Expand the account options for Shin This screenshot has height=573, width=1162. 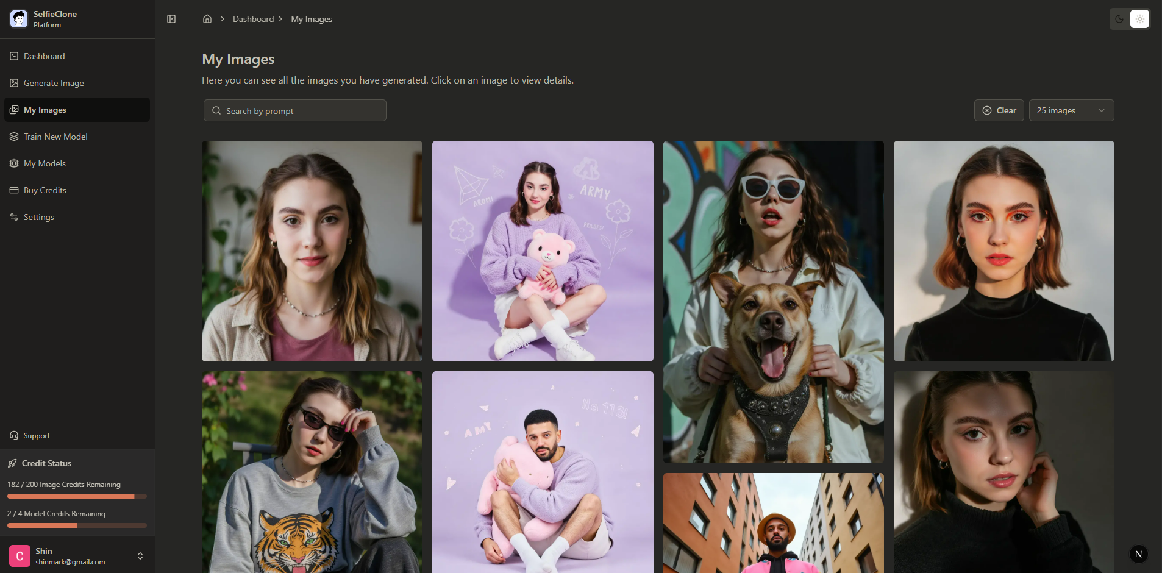140,555
